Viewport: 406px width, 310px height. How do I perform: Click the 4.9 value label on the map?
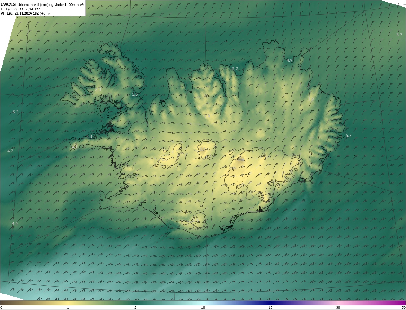click(290, 60)
